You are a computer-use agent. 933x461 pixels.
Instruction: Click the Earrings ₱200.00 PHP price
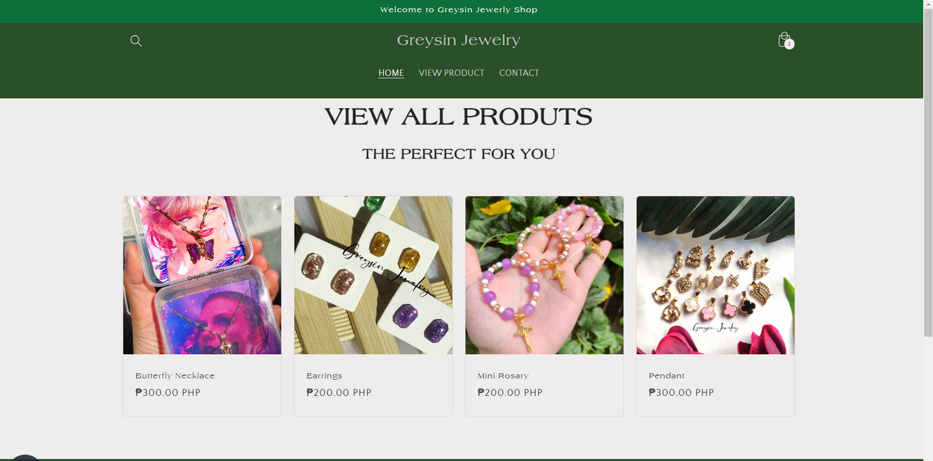pos(339,393)
